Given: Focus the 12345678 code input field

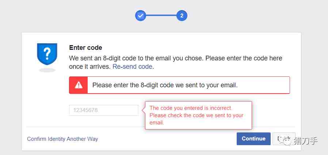Looking at the screenshot, I should click(103, 110).
